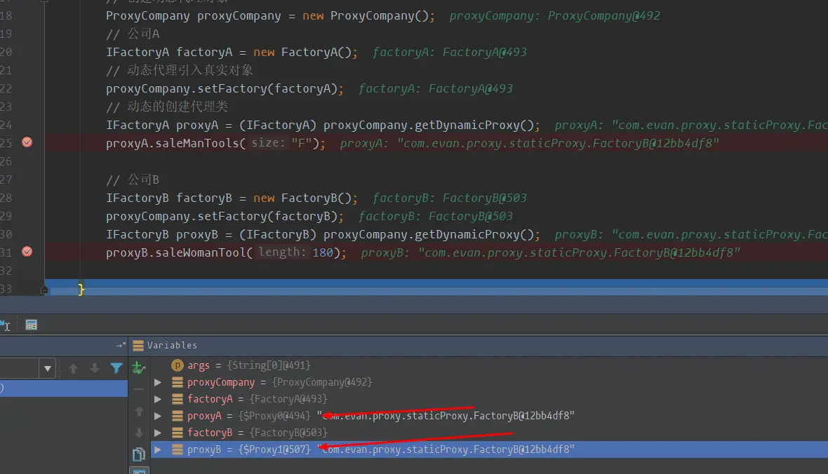Select the Variables panel tab
The width and height of the screenshot is (828, 474).
point(166,345)
